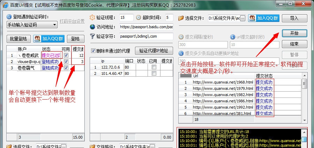Click 结束 button
This screenshot has width=314, height=148.
(x=294, y=44)
